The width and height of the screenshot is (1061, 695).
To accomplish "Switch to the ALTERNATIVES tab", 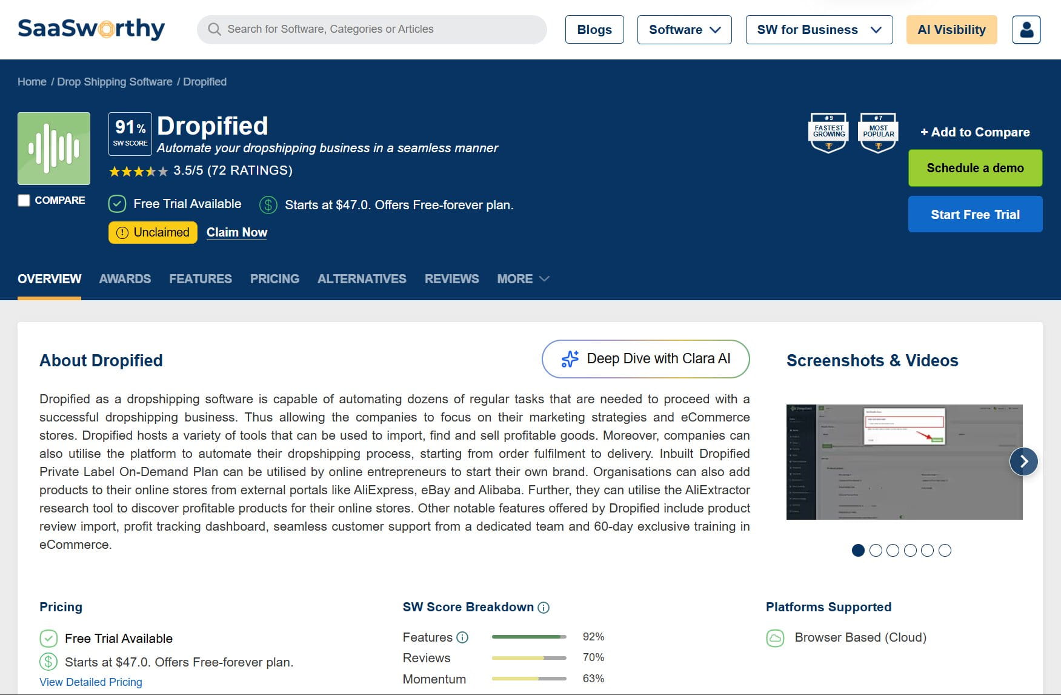I will 362,279.
